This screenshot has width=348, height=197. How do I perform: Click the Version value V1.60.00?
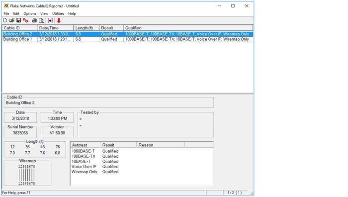57,133
